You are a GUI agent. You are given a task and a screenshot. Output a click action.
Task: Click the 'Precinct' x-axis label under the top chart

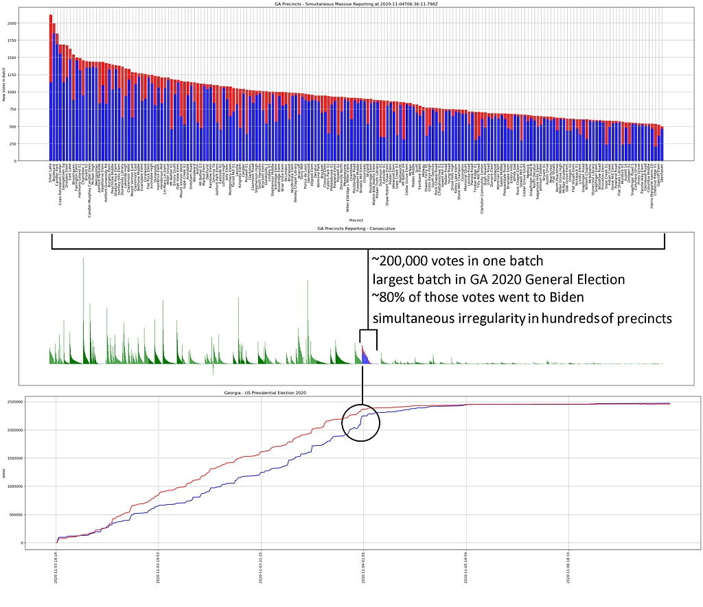click(356, 220)
